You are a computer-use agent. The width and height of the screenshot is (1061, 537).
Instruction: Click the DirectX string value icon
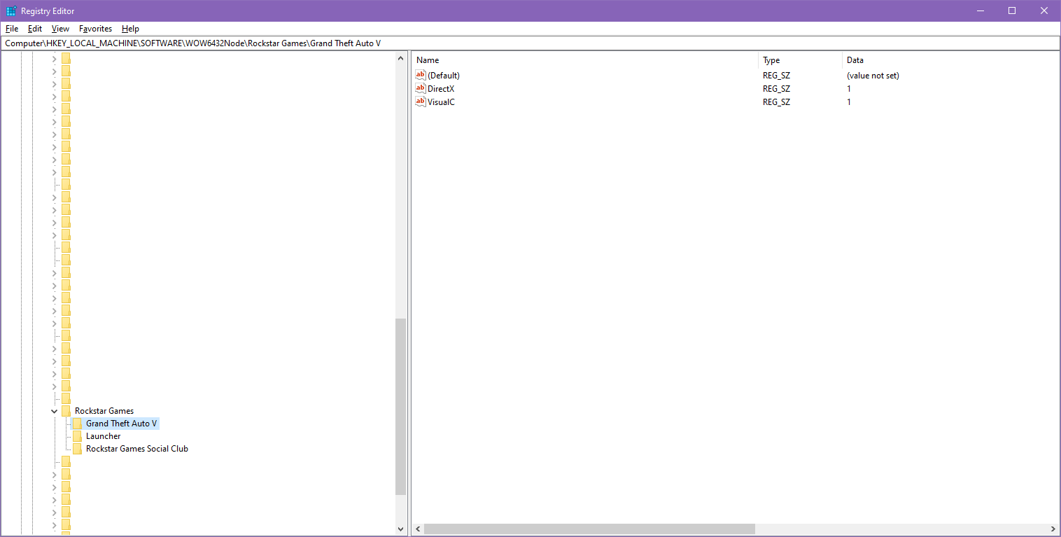pos(421,88)
